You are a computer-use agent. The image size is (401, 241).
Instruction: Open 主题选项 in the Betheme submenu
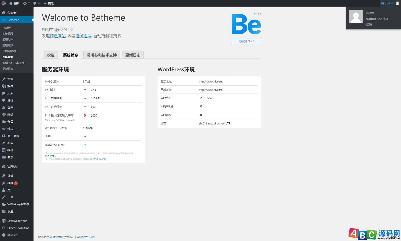point(8,45)
